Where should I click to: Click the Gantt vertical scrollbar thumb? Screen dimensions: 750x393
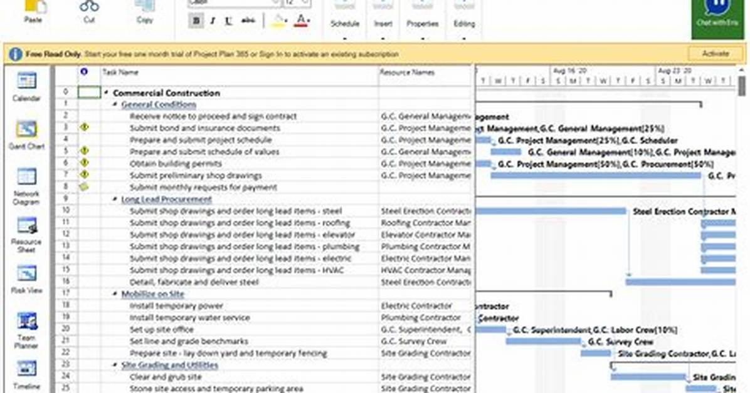[742, 86]
